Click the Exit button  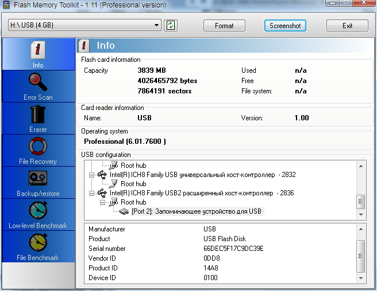pyautogui.click(x=347, y=25)
